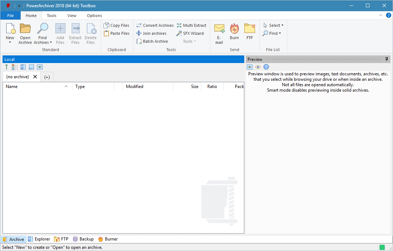Close the (no archive) tab
Viewport: 393px width, 251px height.
click(x=35, y=77)
